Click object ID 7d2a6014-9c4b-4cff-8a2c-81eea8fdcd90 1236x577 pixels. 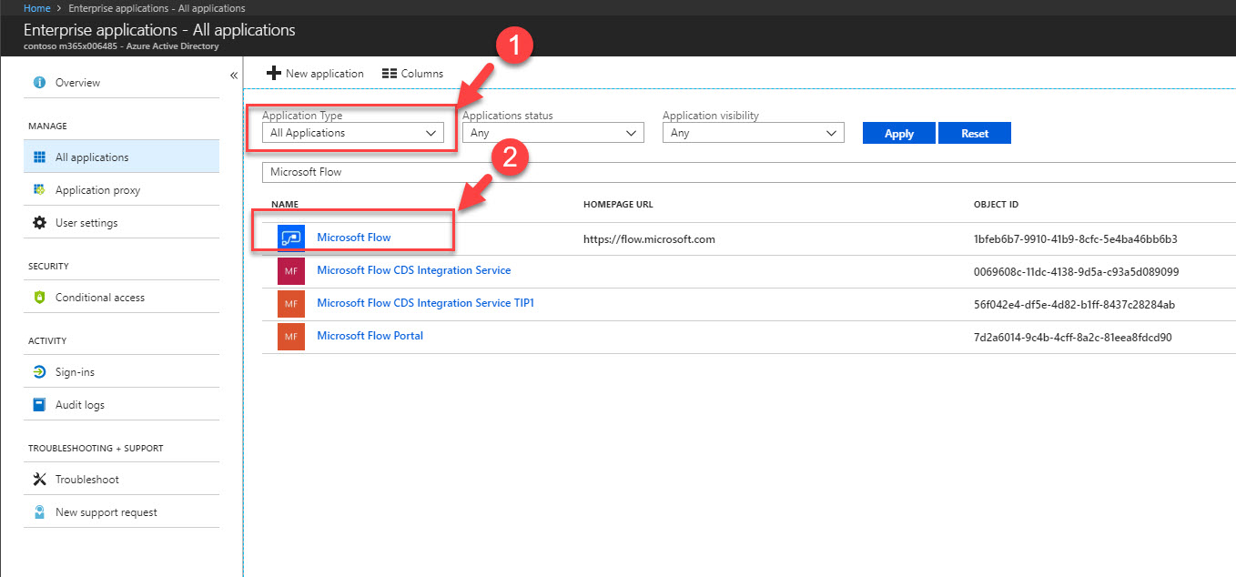[x=1073, y=338]
